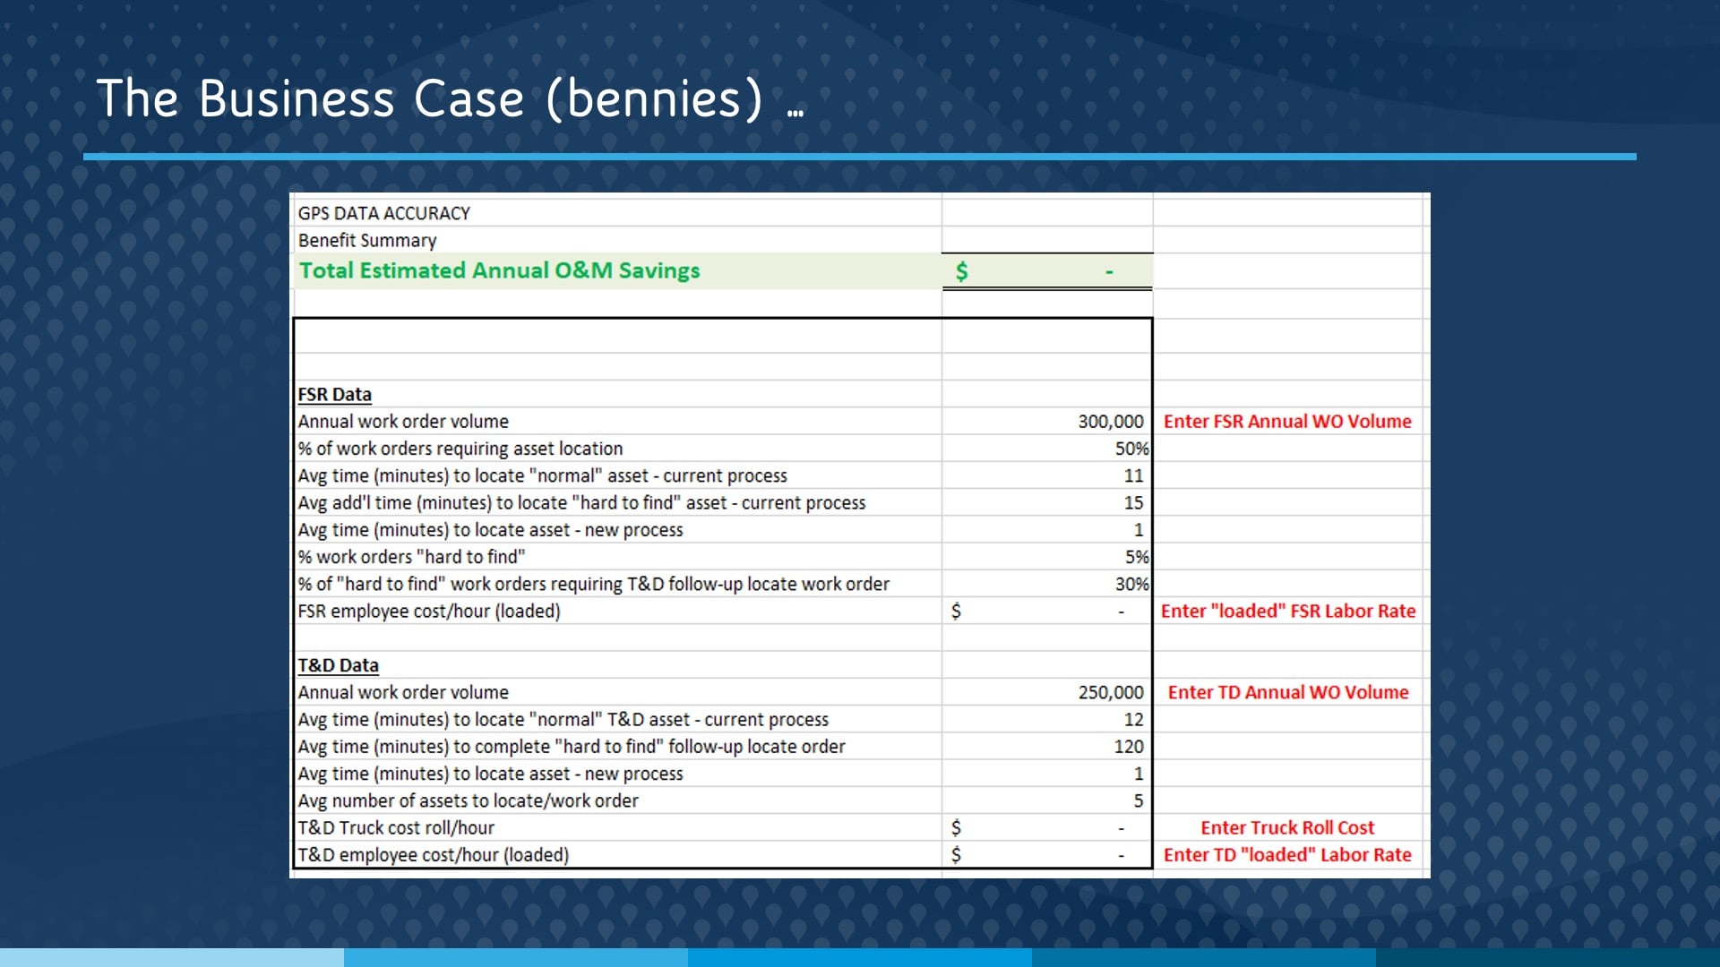Select 'Avg time to locate "normal" T&D asset' label
Viewport: 1720px width, 967px height.
563,719
